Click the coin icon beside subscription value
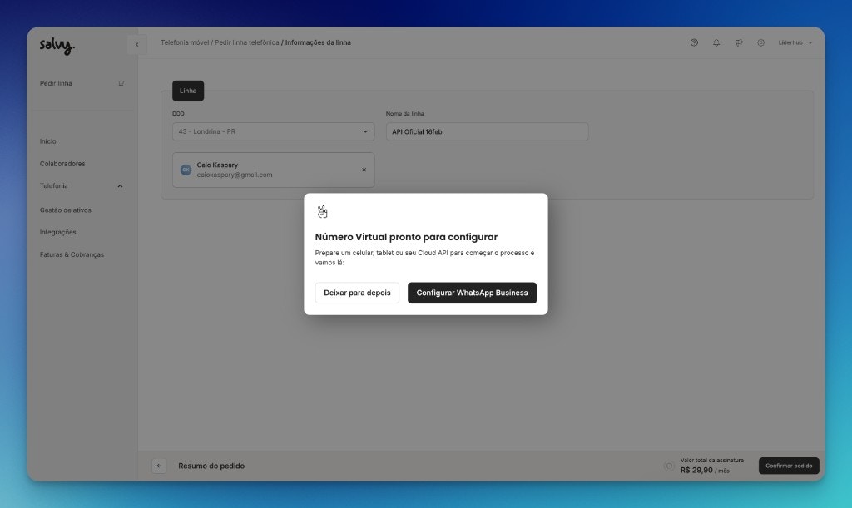852x508 pixels. click(x=669, y=466)
